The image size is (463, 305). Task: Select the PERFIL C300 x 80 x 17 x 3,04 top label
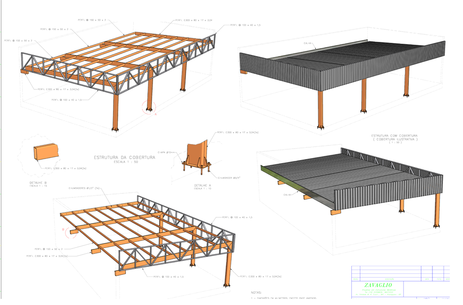(194, 20)
